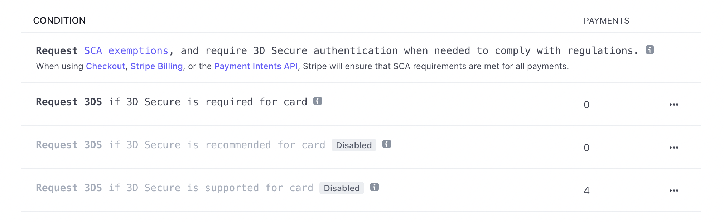724x222 pixels.
Task: Open the overflow menu for the recommended 3DS rule
Action: coord(674,148)
